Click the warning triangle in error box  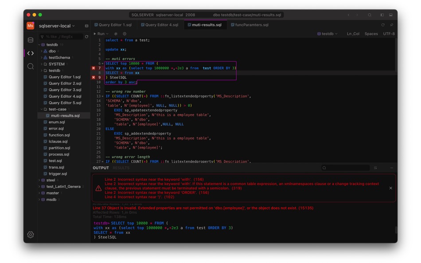(98, 188)
